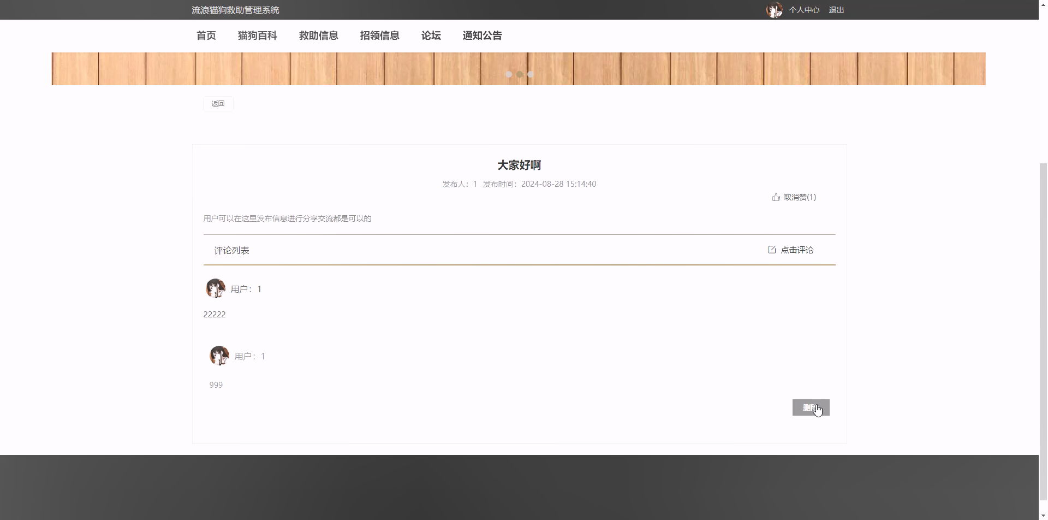Click avatar of comment 22222
The image size is (1048, 520).
215,288
